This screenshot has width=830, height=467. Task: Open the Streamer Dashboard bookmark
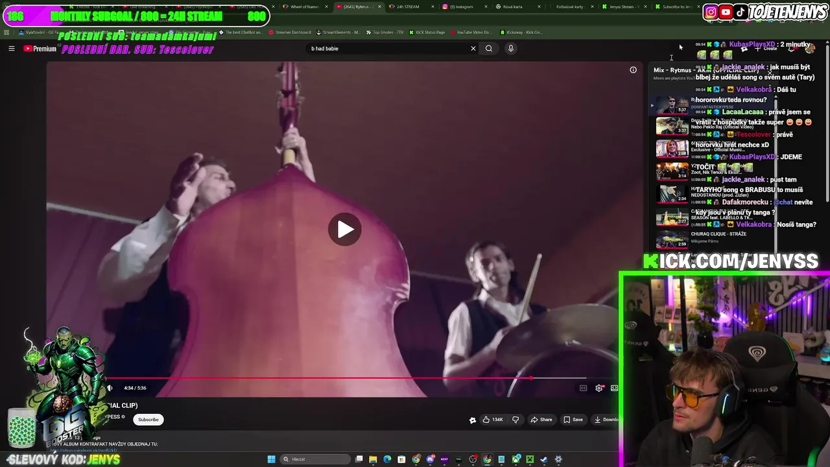pyautogui.click(x=290, y=32)
